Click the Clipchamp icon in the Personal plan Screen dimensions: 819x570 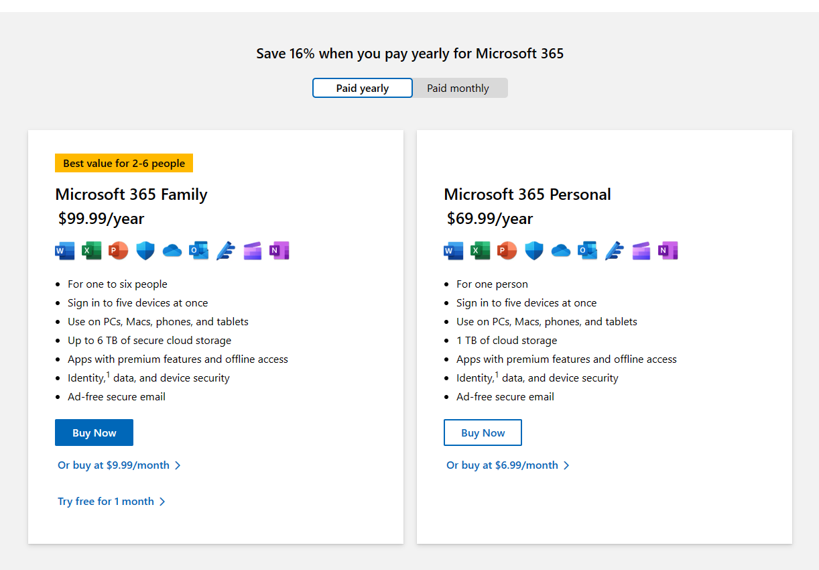pos(641,251)
